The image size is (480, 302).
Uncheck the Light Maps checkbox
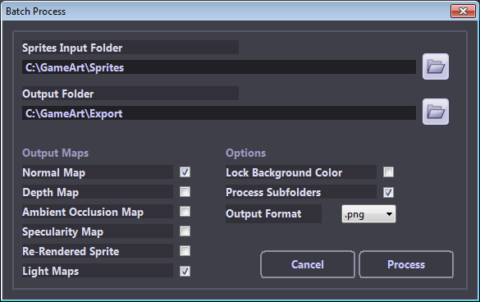click(x=185, y=271)
